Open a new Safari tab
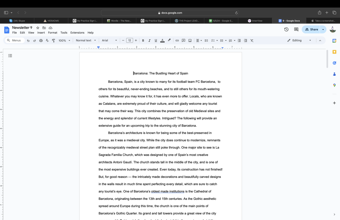Viewport: 340px width, 220px height. coord(327,13)
